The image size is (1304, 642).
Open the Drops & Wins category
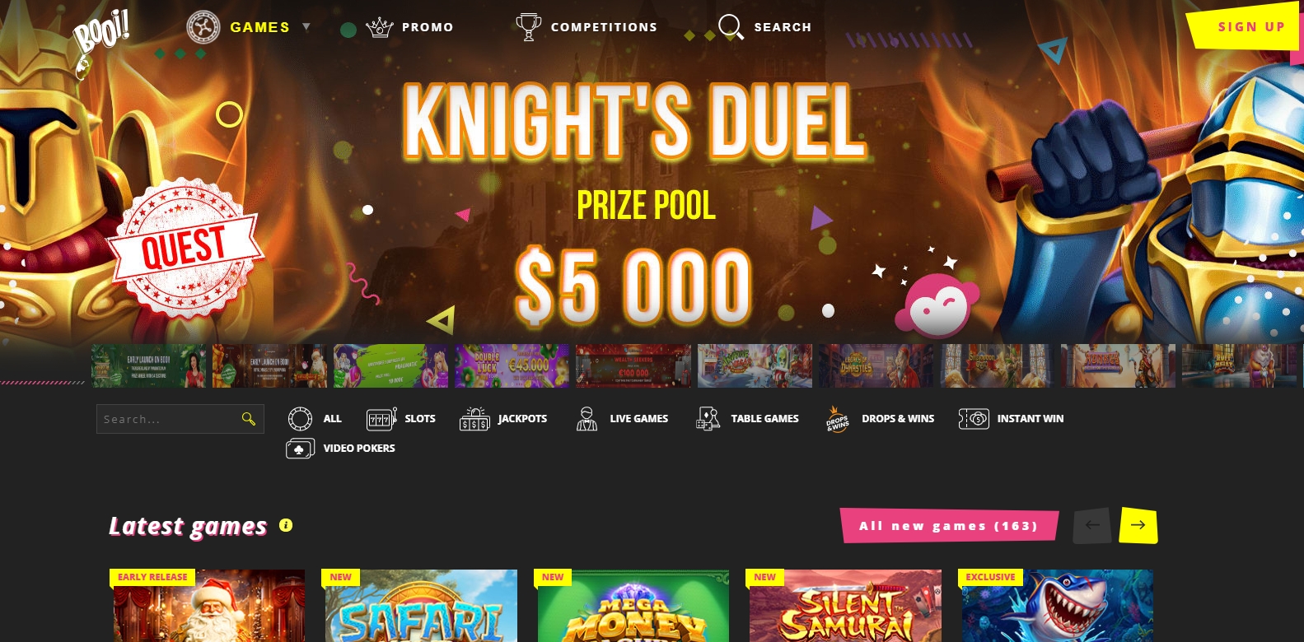click(880, 419)
